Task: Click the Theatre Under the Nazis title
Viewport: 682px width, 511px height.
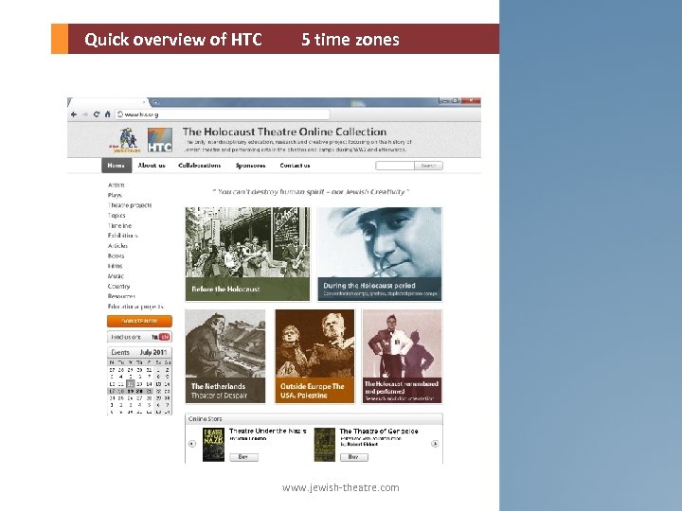Action: [267, 432]
